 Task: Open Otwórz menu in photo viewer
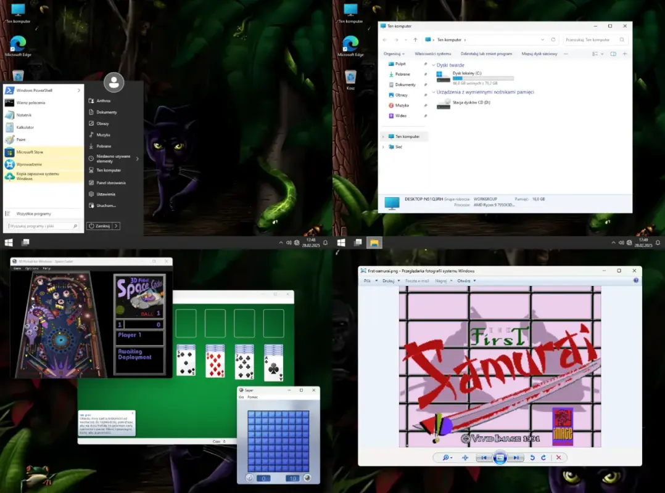(x=466, y=280)
